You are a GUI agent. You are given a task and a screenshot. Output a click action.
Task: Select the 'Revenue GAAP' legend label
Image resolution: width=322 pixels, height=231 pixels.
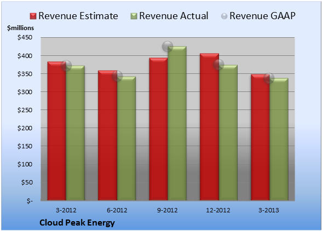[263, 16]
